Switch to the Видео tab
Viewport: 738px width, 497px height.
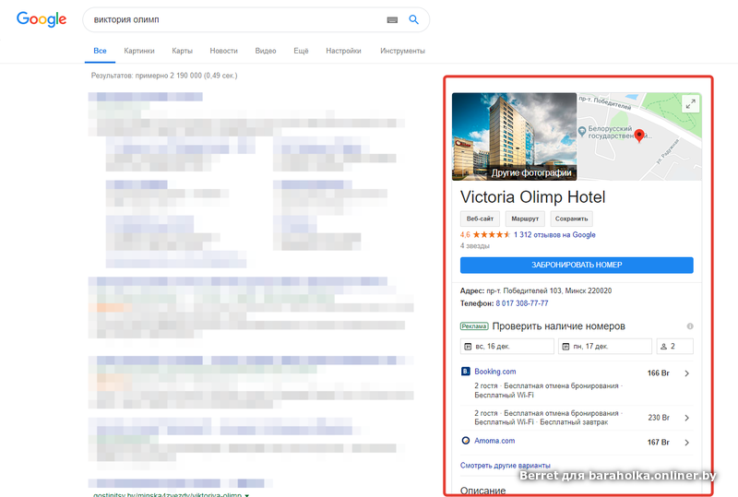click(266, 51)
